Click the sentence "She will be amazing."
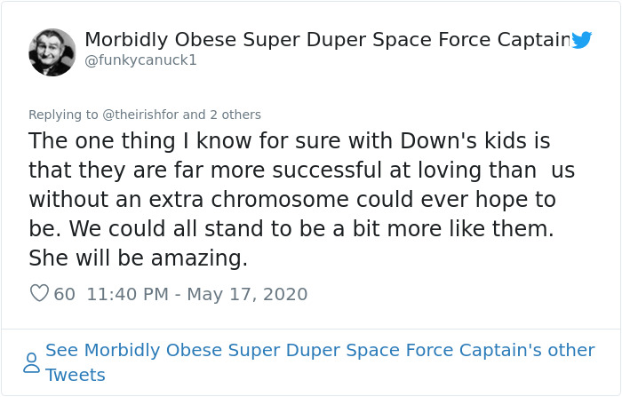Viewport: 622px width, 397px height. 138,258
